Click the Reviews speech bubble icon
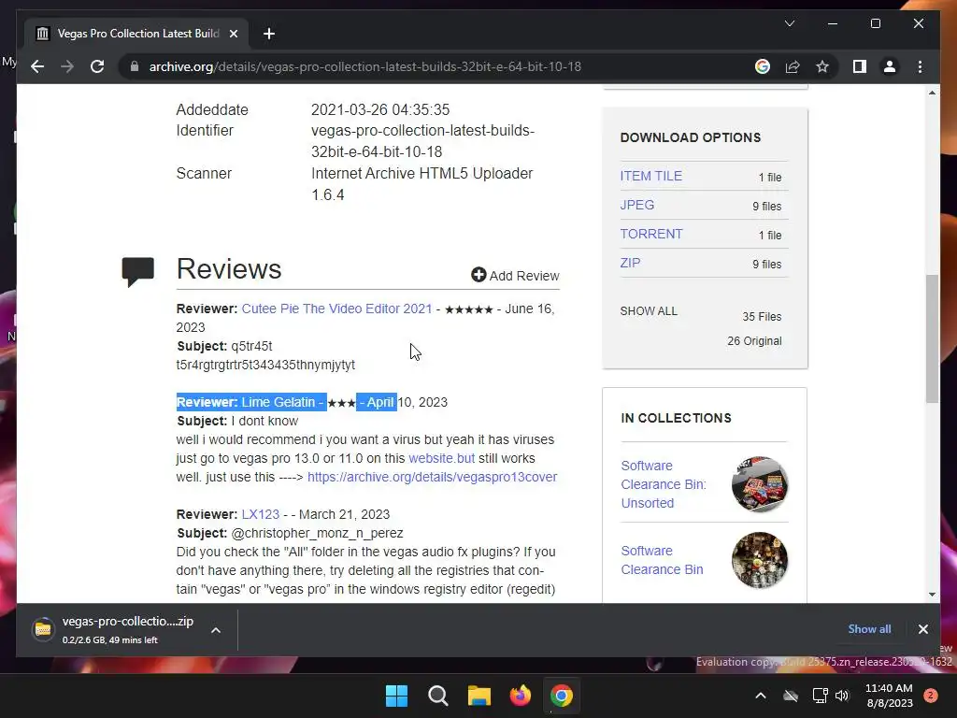 tap(137, 271)
